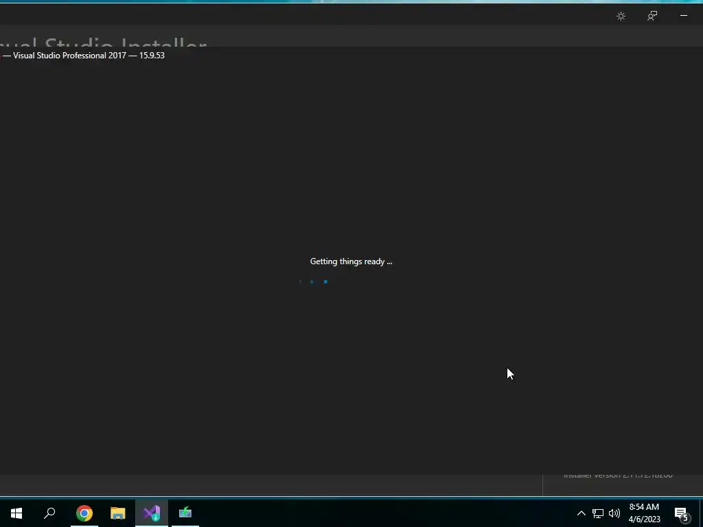
Task: Open taskbar search magnifier
Action: pos(49,513)
